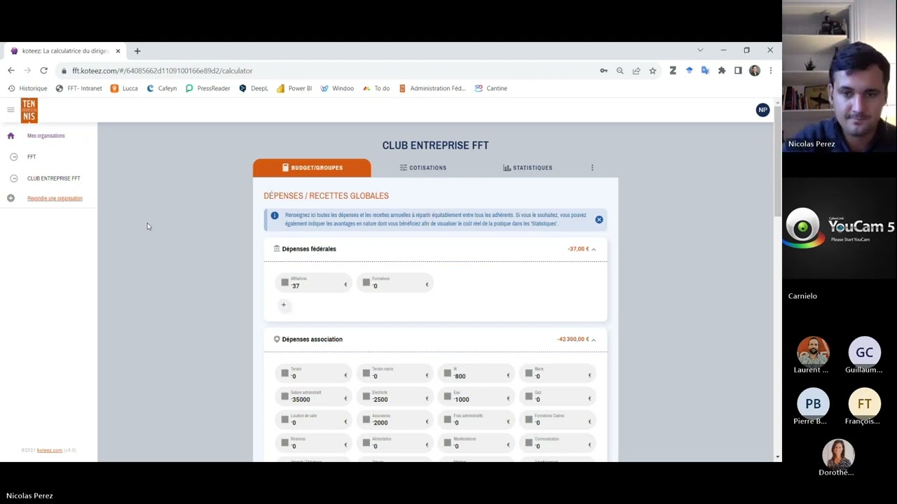Switch to the Cotisations tab

tap(423, 168)
